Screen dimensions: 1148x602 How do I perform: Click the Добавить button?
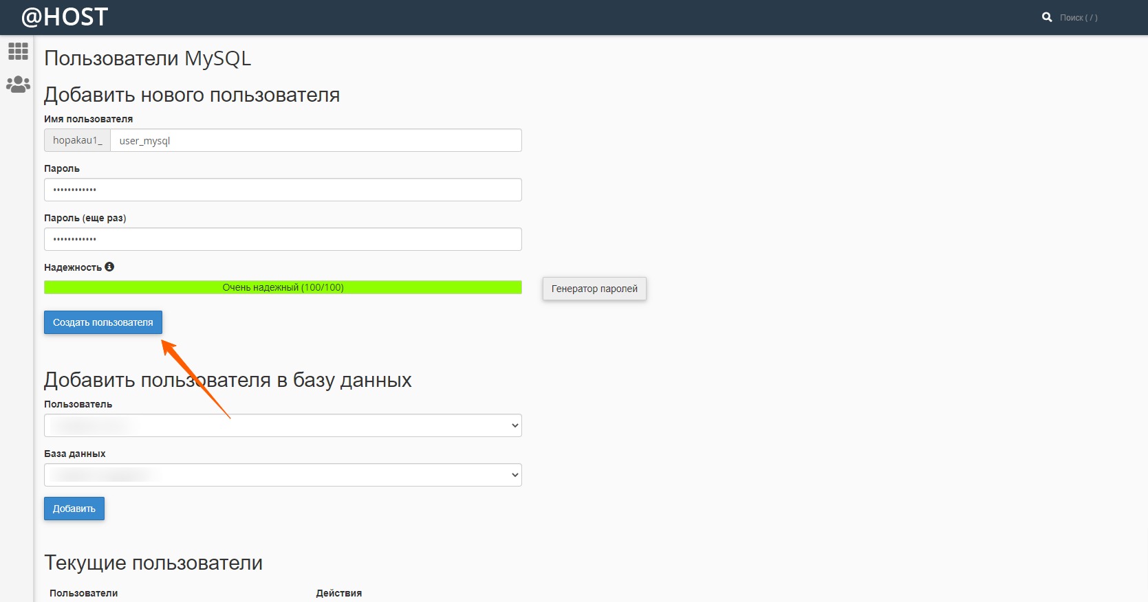(x=74, y=509)
